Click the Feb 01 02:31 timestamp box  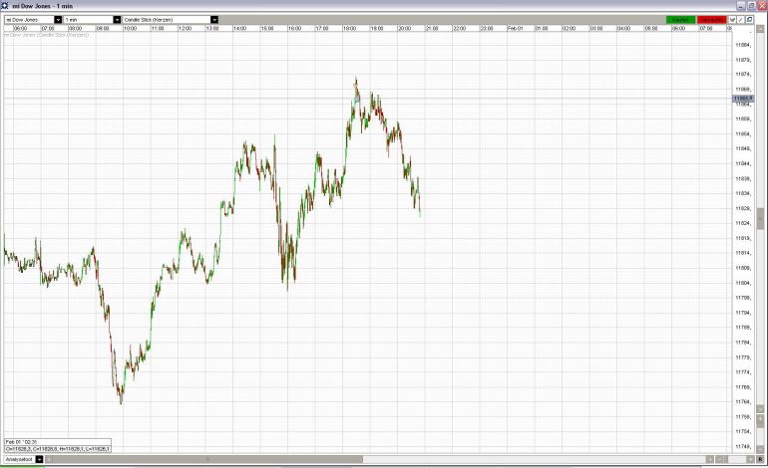[x=58, y=441]
